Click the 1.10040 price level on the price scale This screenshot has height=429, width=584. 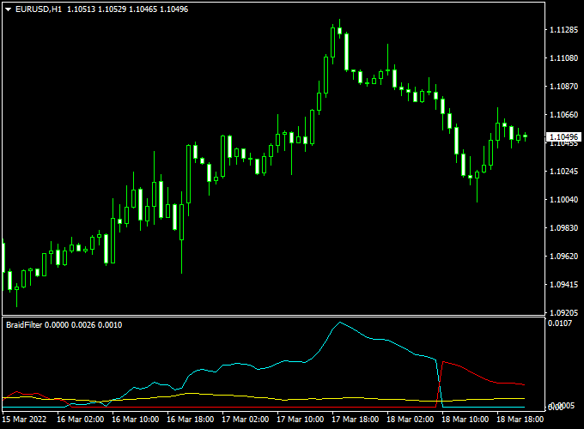[564, 199]
